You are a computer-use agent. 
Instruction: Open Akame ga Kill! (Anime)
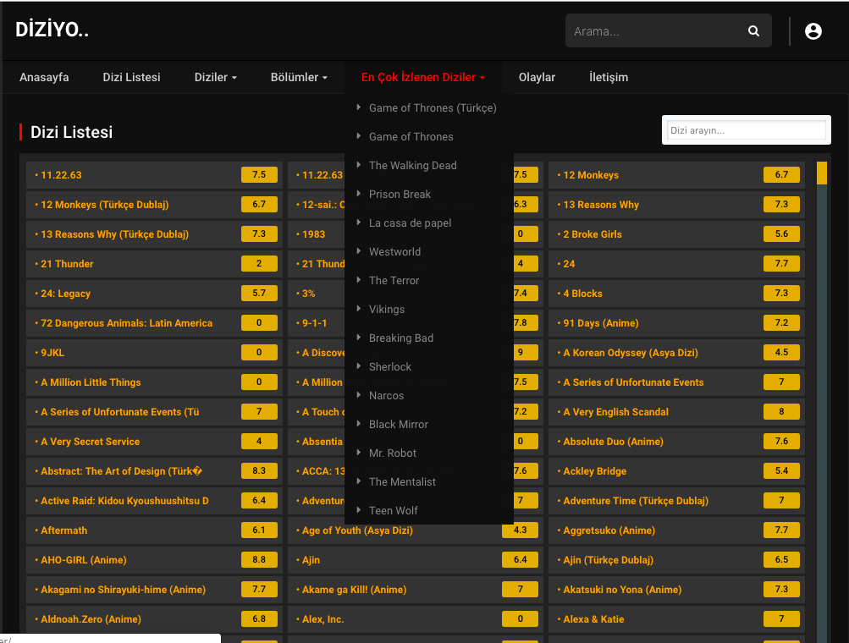tap(354, 590)
